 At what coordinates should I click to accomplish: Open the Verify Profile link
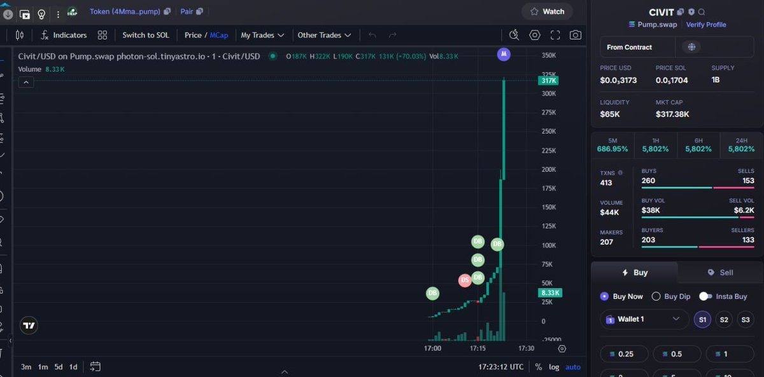tap(706, 25)
